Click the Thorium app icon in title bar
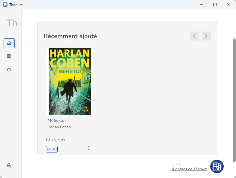The image size is (236, 178). pyautogui.click(x=5, y=5)
